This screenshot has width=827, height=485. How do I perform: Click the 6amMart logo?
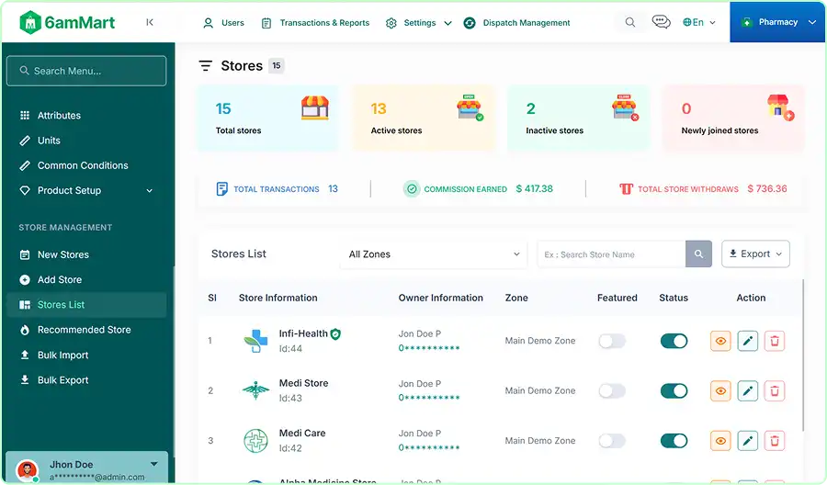pyautogui.click(x=67, y=22)
